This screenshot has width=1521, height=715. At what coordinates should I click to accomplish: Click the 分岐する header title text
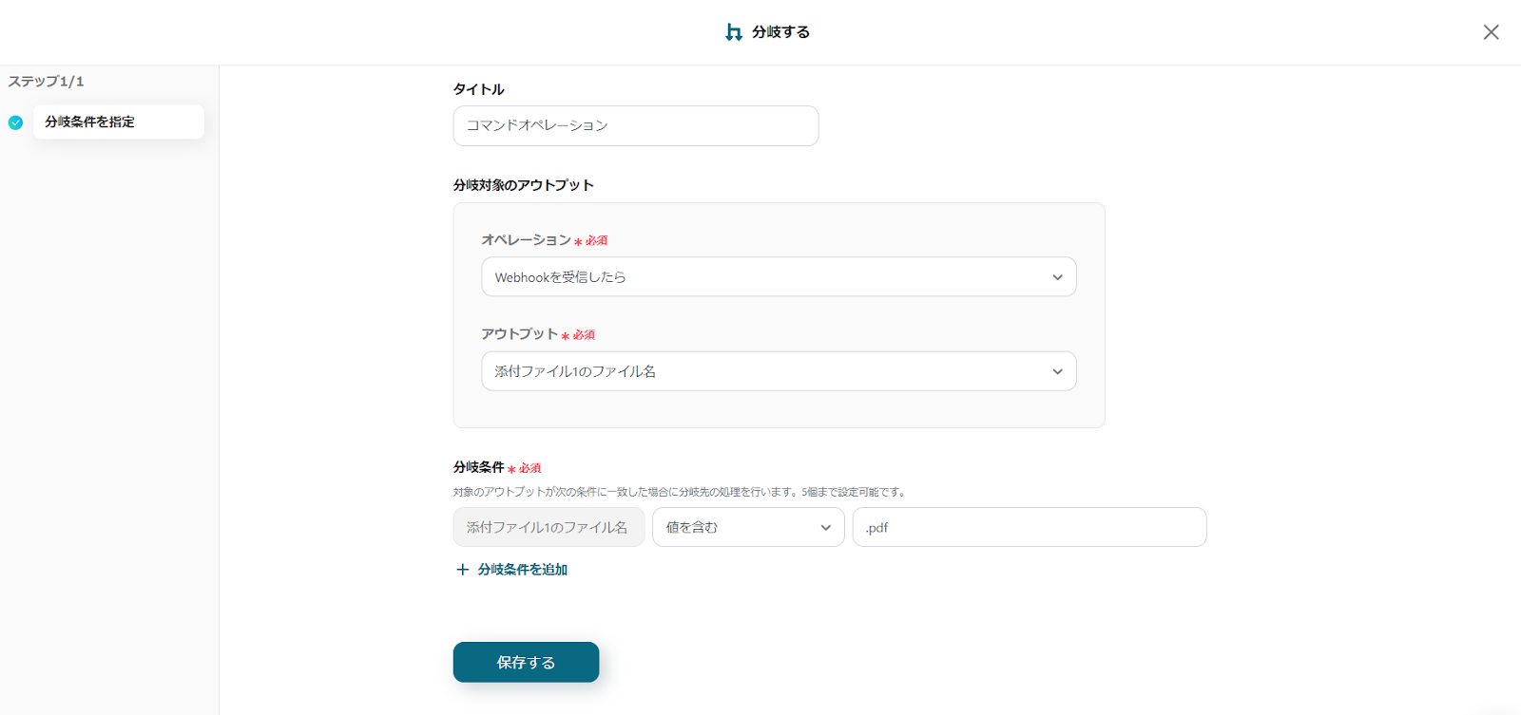(x=780, y=32)
